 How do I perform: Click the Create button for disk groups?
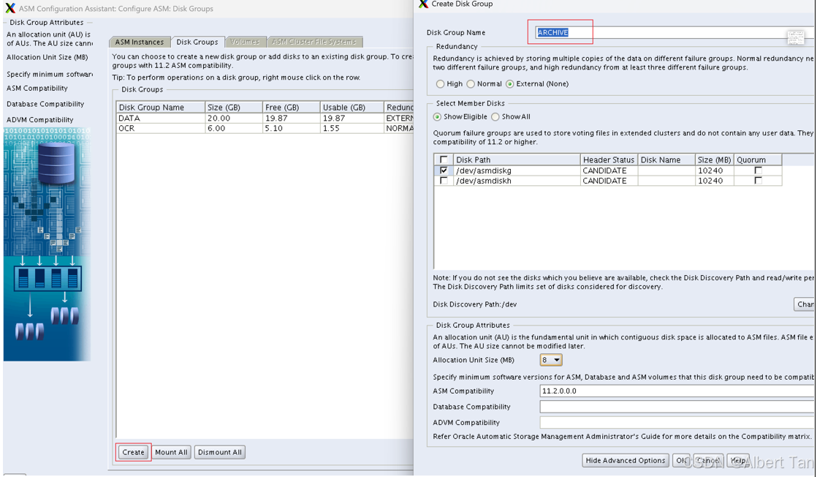134,452
